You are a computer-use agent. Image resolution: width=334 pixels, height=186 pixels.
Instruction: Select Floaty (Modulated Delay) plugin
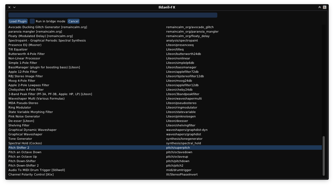(41, 36)
